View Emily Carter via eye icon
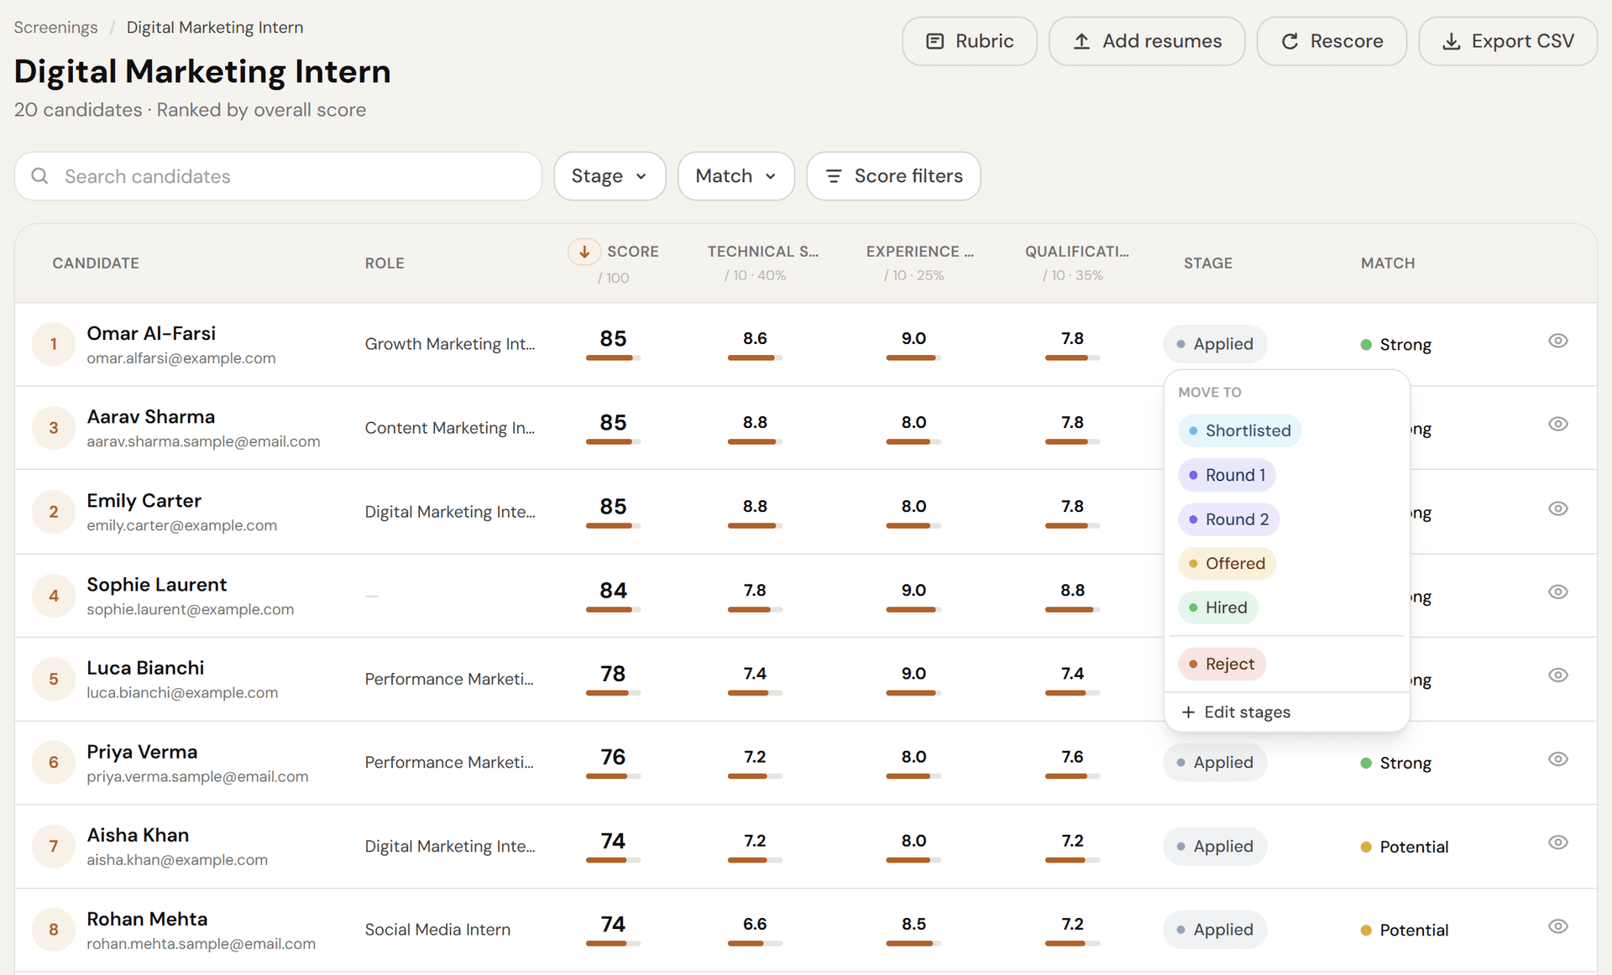 1557,508
